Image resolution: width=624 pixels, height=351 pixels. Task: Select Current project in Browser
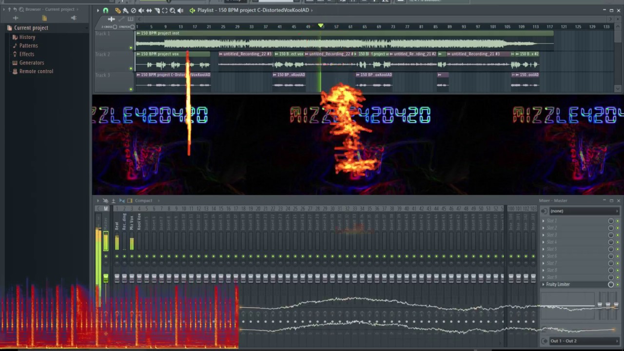[31, 28]
